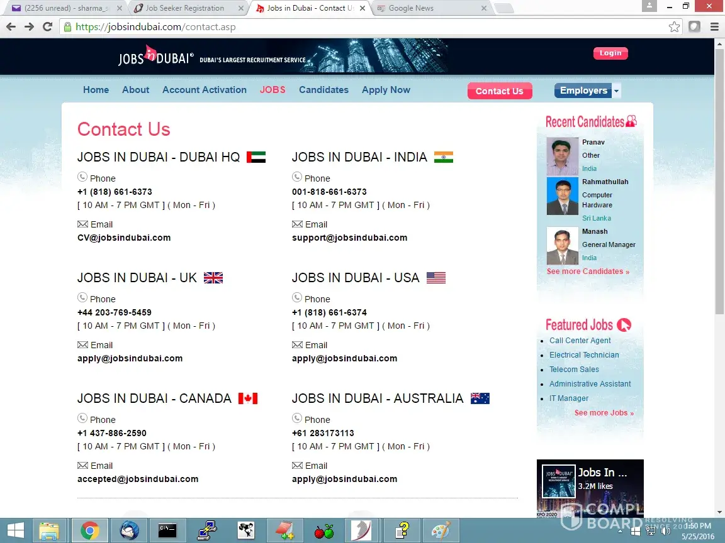Image resolution: width=725 pixels, height=543 pixels.
Task: Click the UK flag icon
Action: tap(213, 278)
